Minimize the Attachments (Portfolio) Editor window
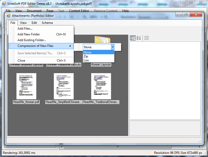 click(x=179, y=14)
